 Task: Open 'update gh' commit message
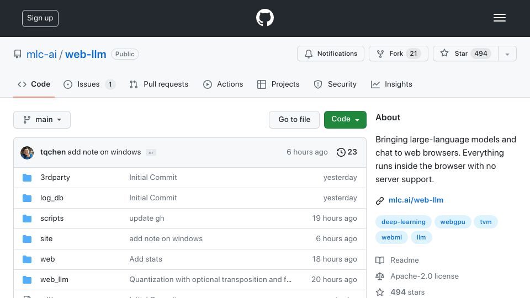click(x=147, y=219)
